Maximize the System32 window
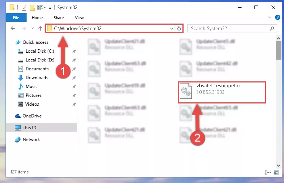Image resolution: width=284 pixels, height=183 pixels. pyautogui.click(x=256, y=8)
